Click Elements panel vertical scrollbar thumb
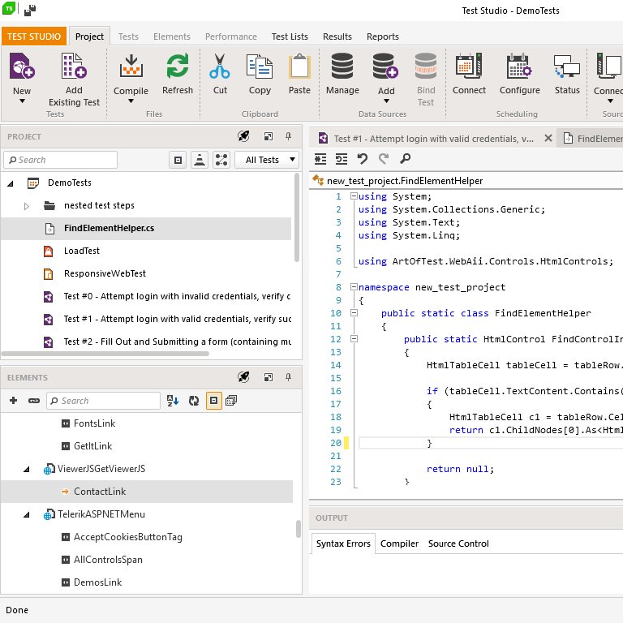This screenshot has width=623, height=623. tap(299, 529)
